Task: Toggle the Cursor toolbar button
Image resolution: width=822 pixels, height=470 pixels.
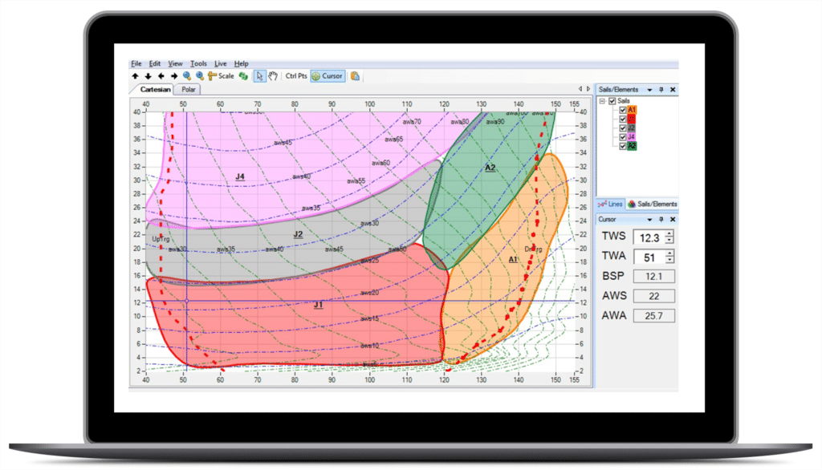Action: (328, 76)
